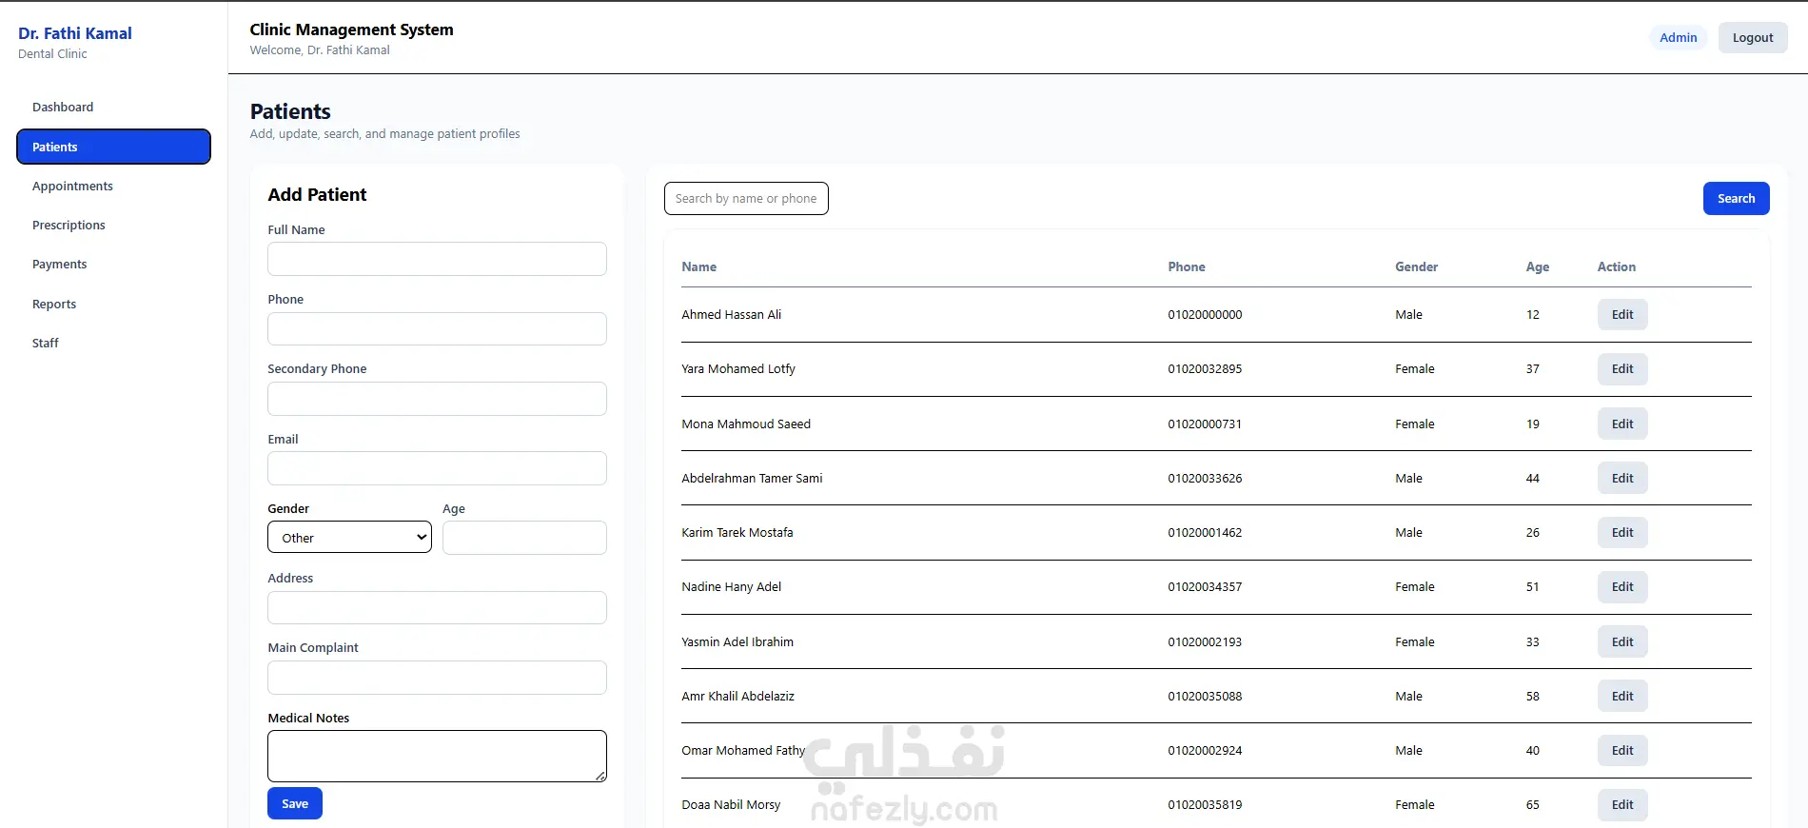Click inside the Medical Notes textarea
The height and width of the screenshot is (828, 1808).
pos(437,757)
